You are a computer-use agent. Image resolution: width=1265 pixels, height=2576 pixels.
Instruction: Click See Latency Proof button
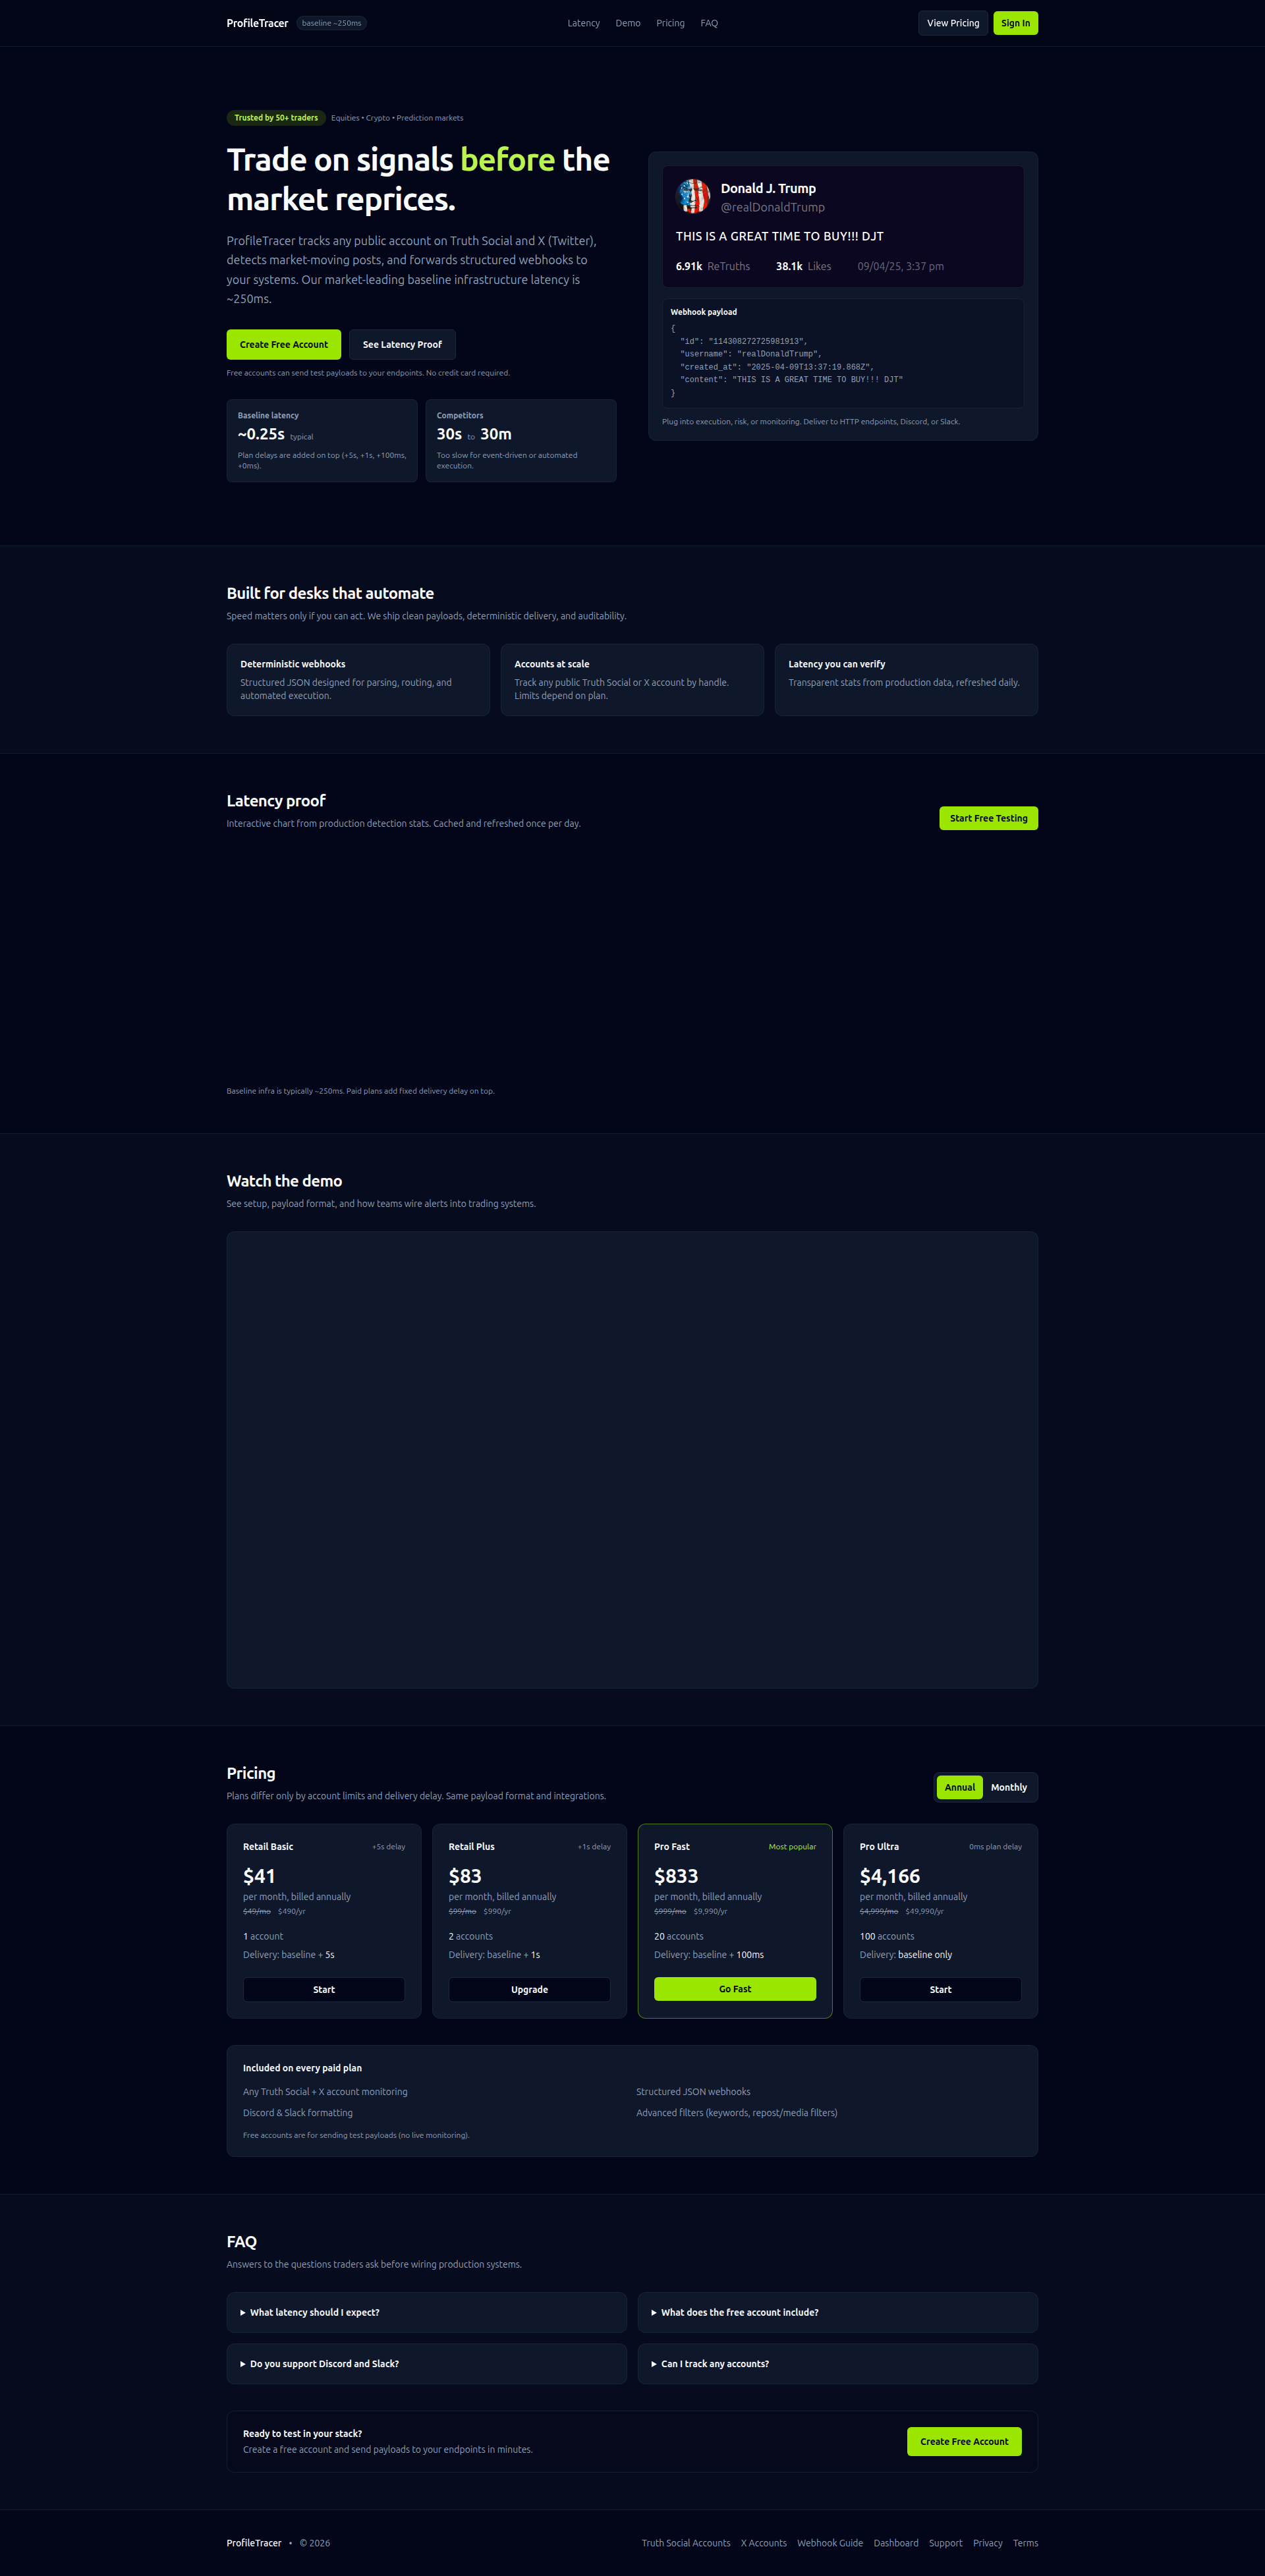tap(402, 344)
